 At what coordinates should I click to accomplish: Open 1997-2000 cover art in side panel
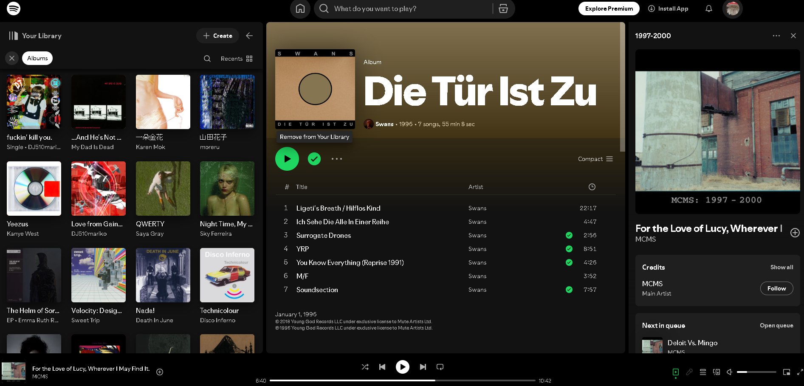point(718,132)
